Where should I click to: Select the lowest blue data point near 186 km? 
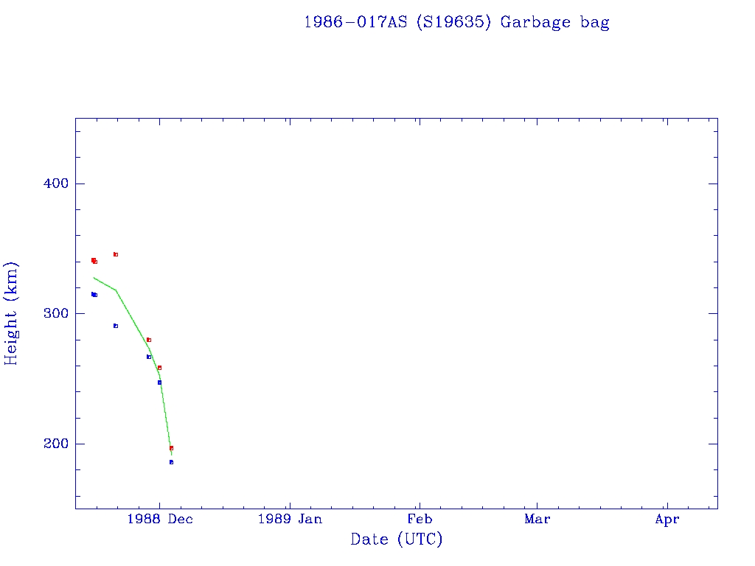tap(171, 462)
